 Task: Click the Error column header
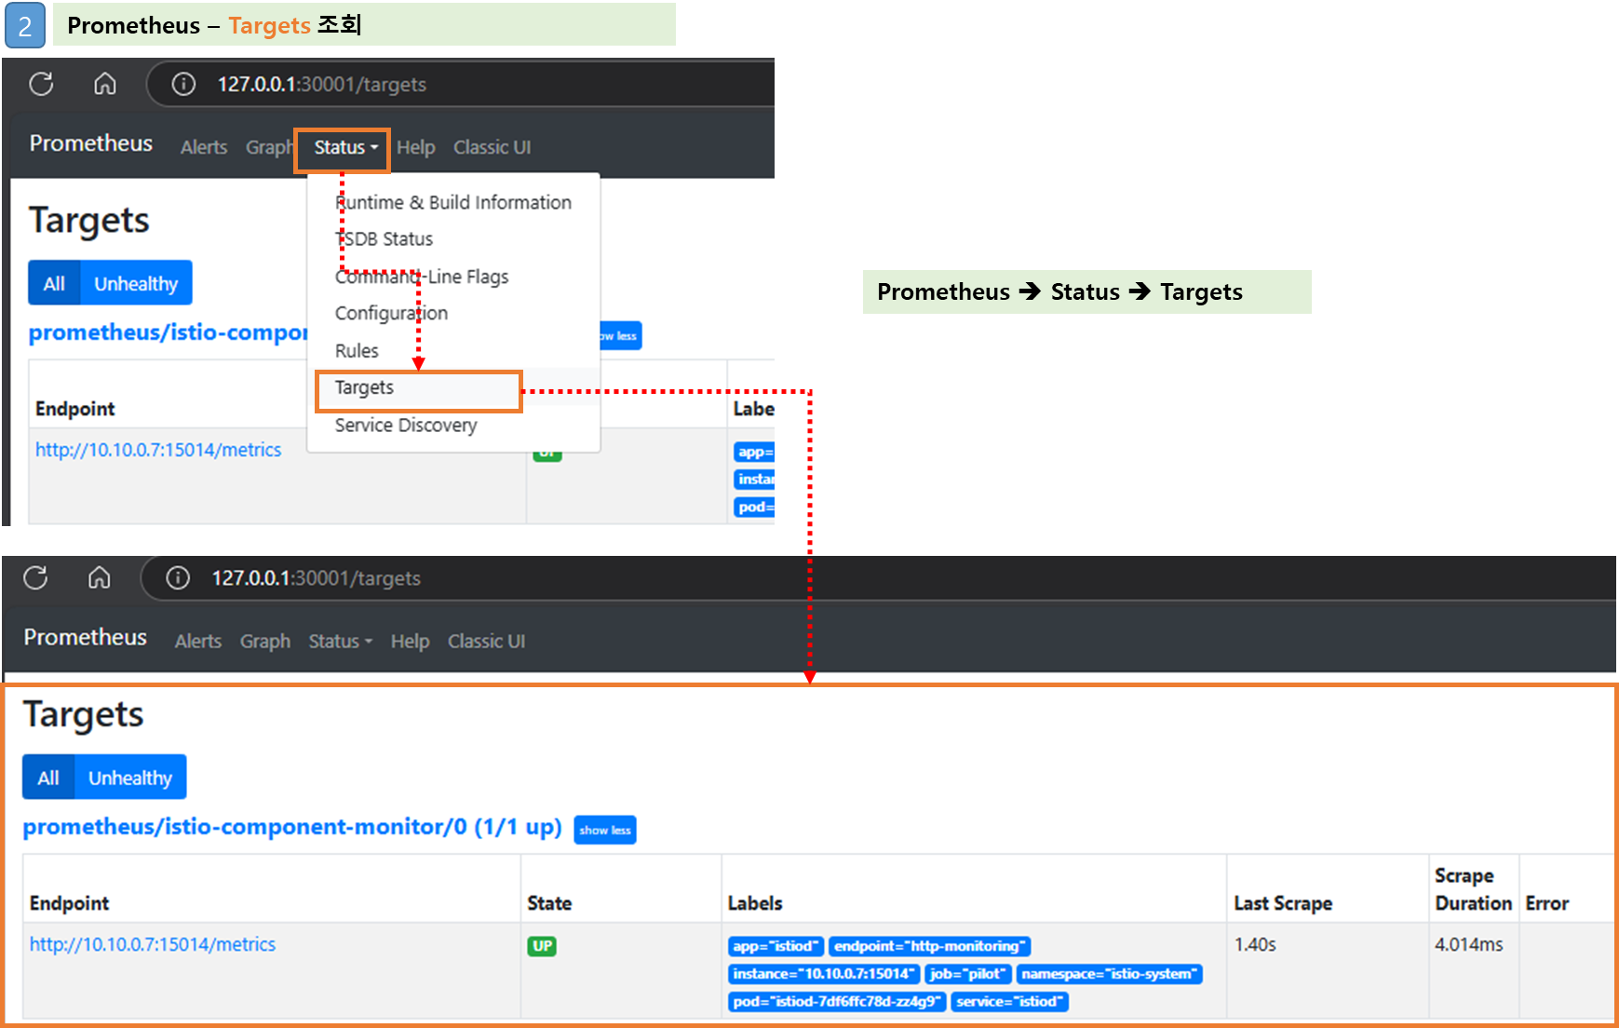pyautogui.click(x=1547, y=903)
